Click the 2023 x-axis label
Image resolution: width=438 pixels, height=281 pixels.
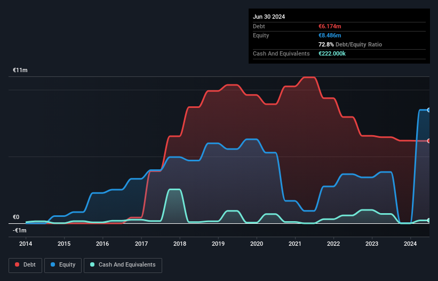pos(372,244)
